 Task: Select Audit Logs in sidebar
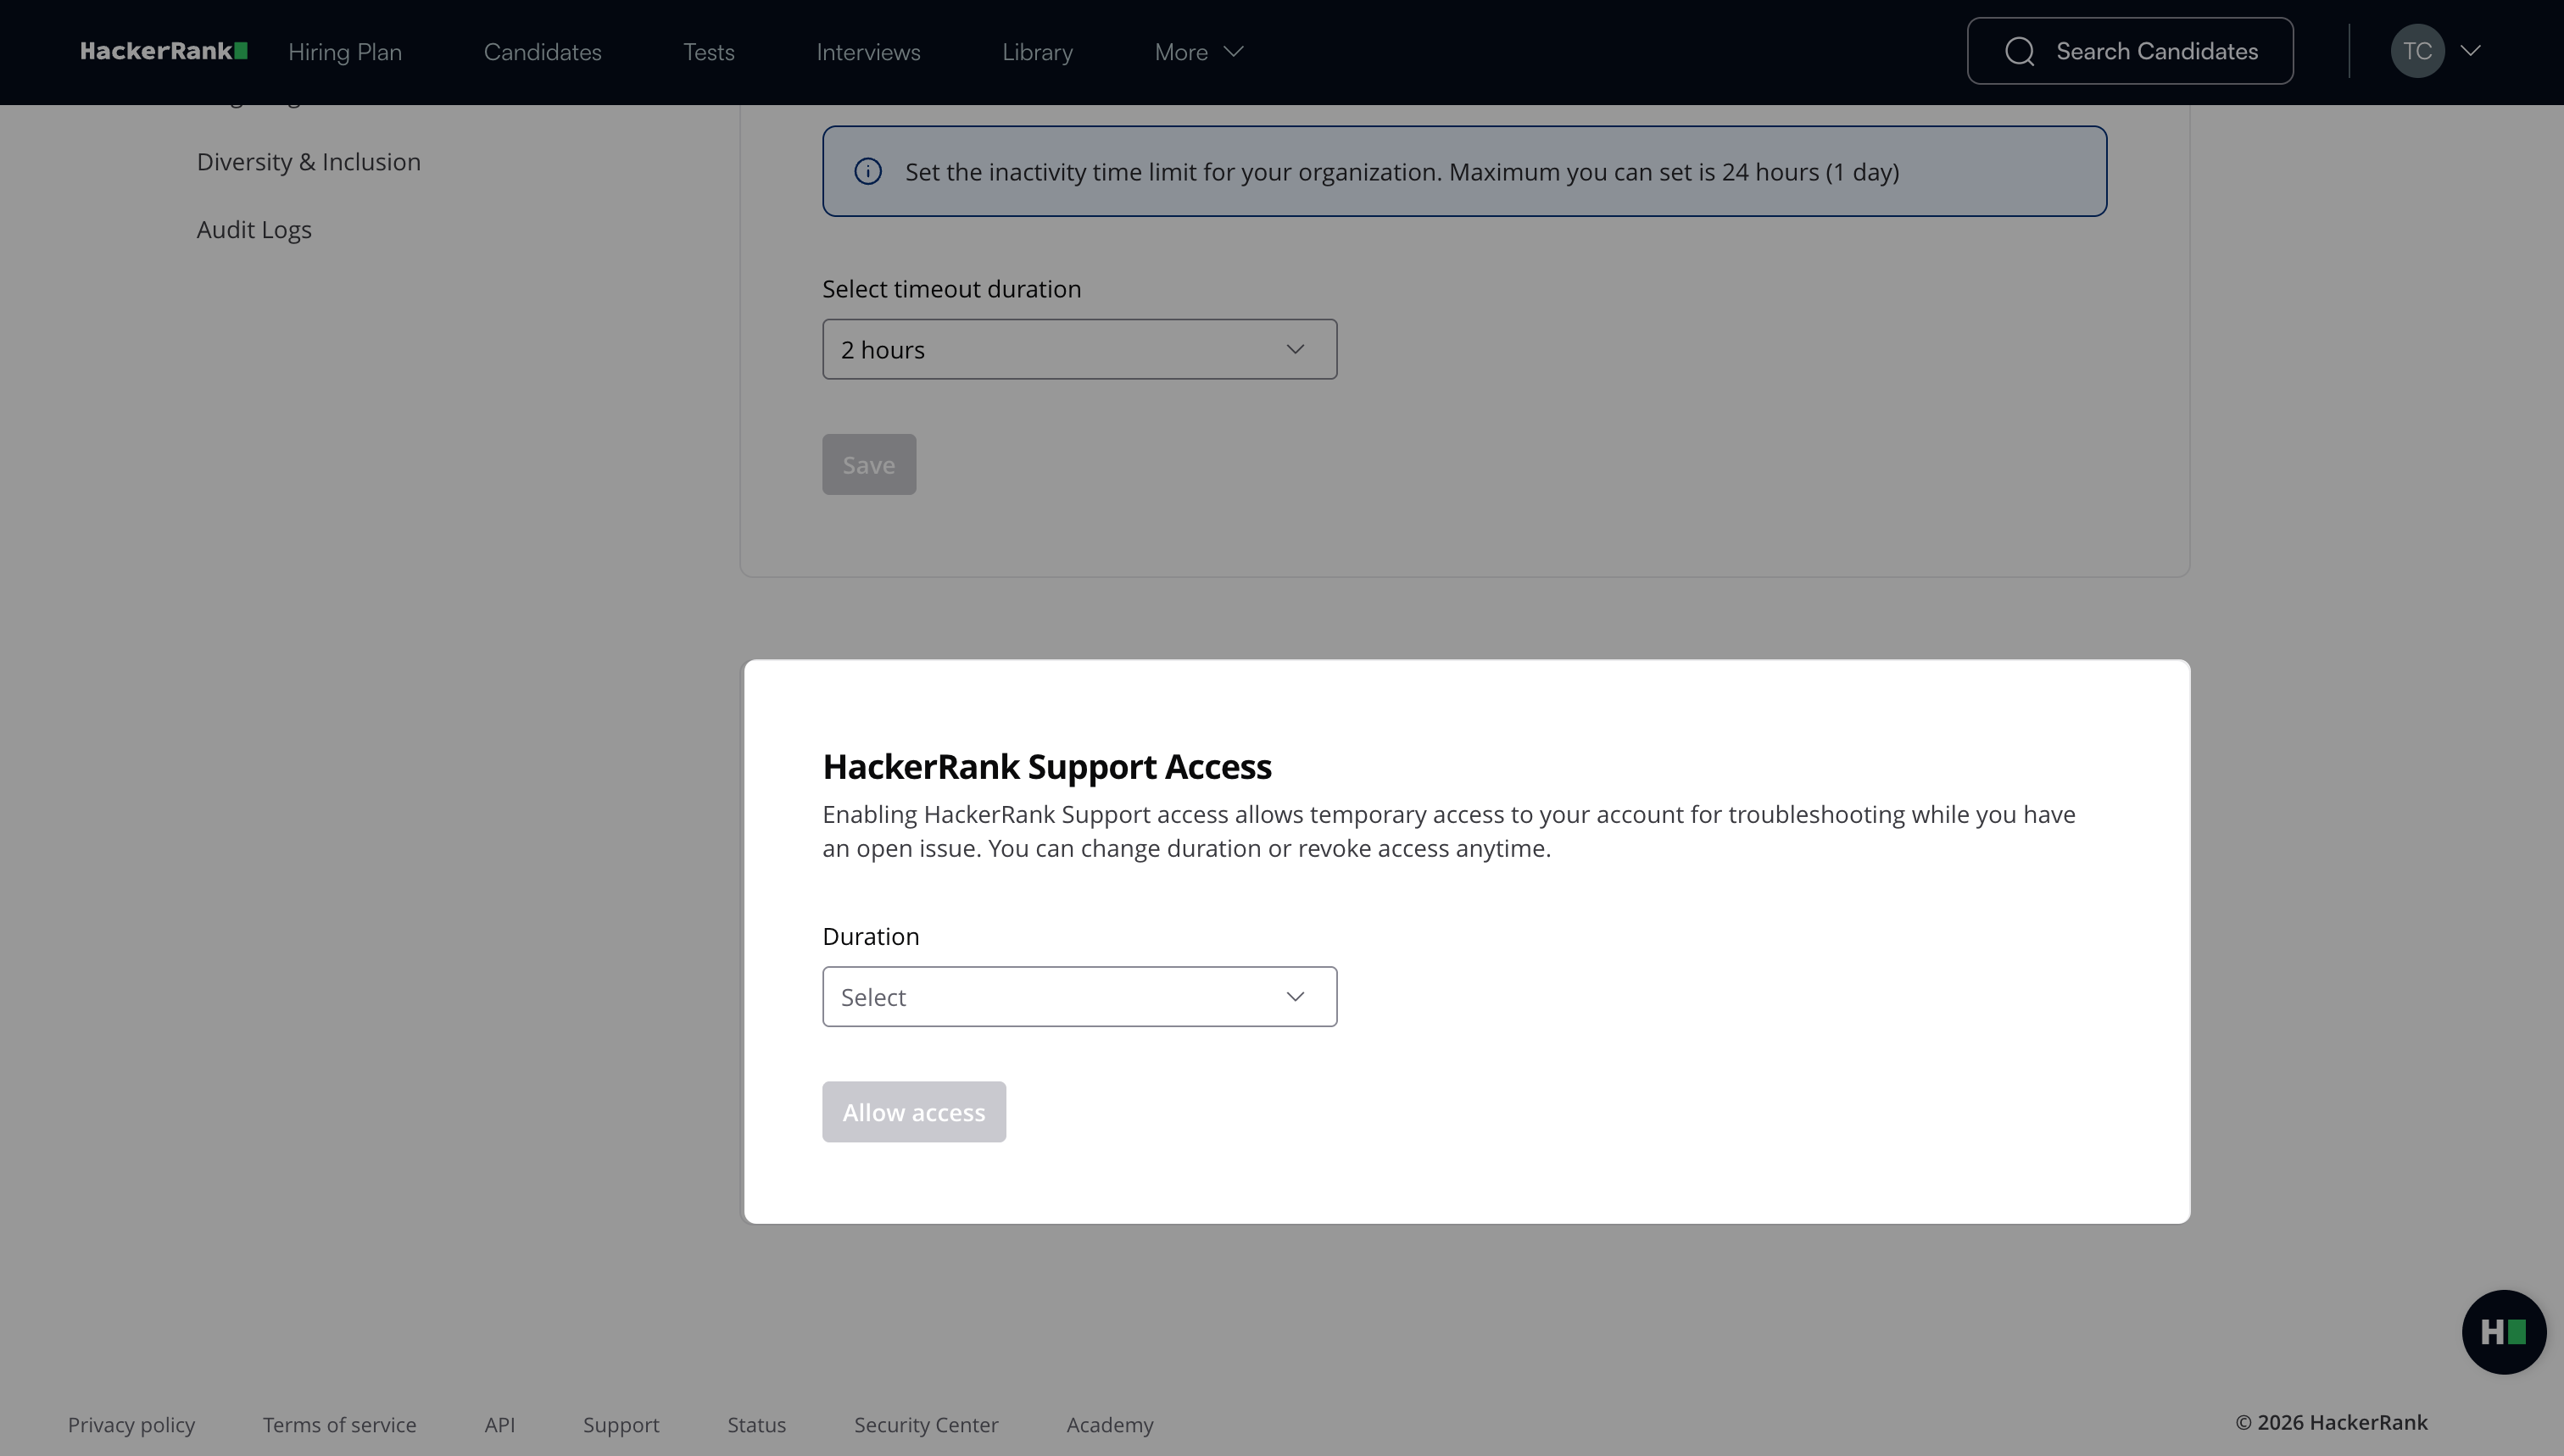pos(254,230)
